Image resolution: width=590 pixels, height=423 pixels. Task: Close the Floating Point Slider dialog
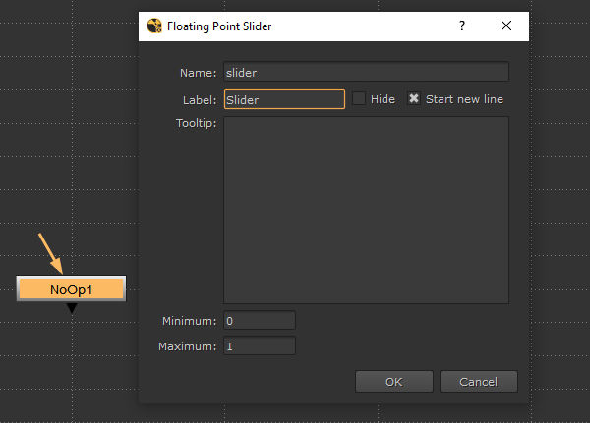click(x=506, y=26)
